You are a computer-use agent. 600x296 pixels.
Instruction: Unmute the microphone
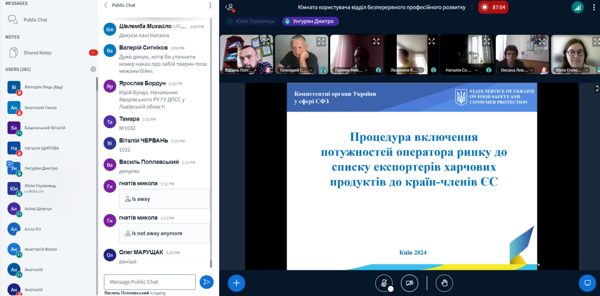tap(383, 283)
